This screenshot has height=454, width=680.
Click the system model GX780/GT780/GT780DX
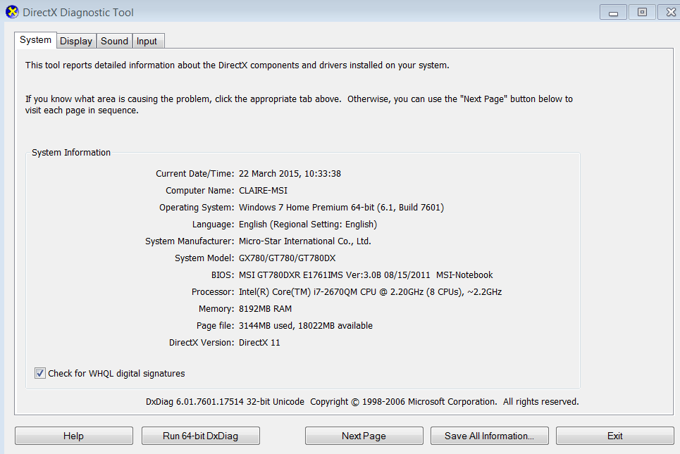coord(287,258)
